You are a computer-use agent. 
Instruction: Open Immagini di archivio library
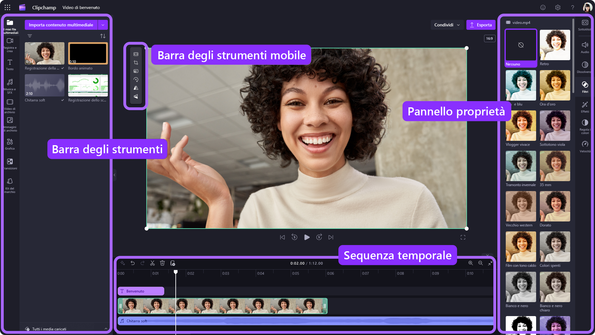[x=10, y=124]
